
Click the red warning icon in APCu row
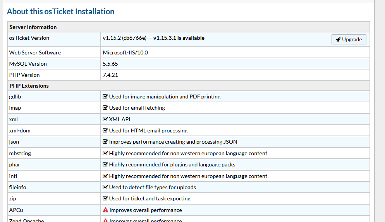click(105, 210)
